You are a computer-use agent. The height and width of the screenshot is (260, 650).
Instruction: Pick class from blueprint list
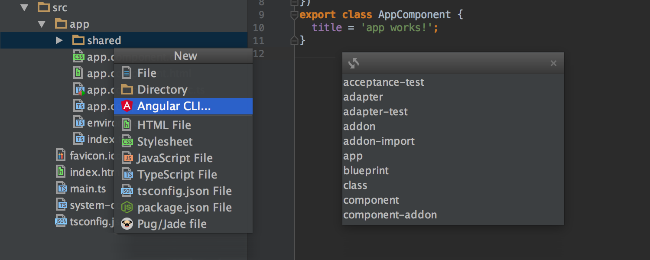click(x=453, y=185)
